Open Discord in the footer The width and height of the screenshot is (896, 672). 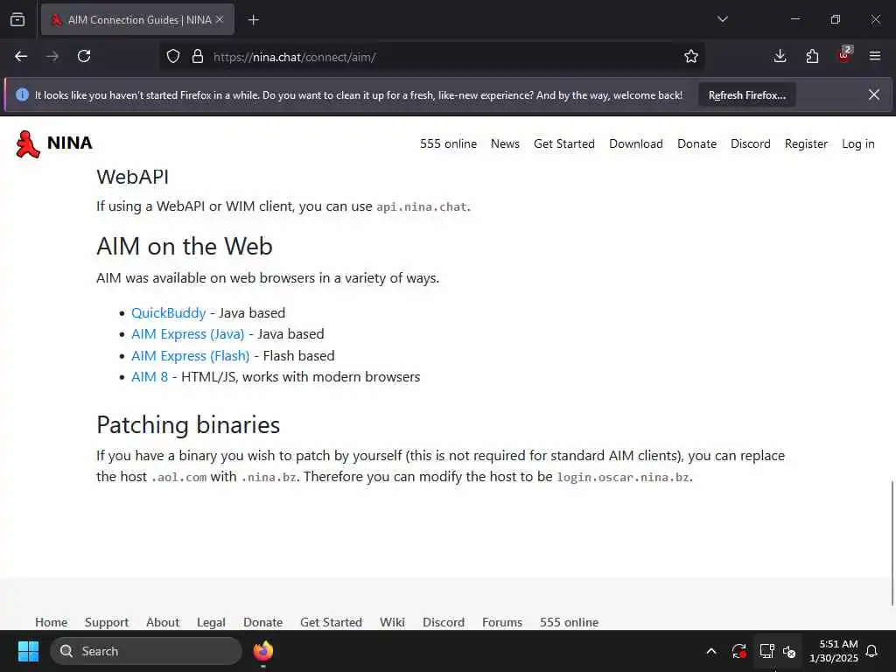(444, 622)
